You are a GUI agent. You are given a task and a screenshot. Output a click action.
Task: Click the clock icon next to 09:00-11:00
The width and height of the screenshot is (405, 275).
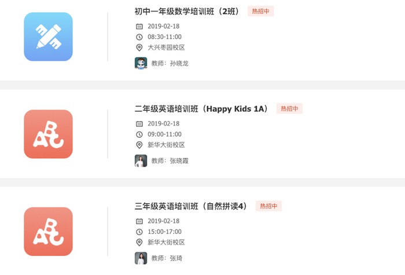tap(139, 134)
